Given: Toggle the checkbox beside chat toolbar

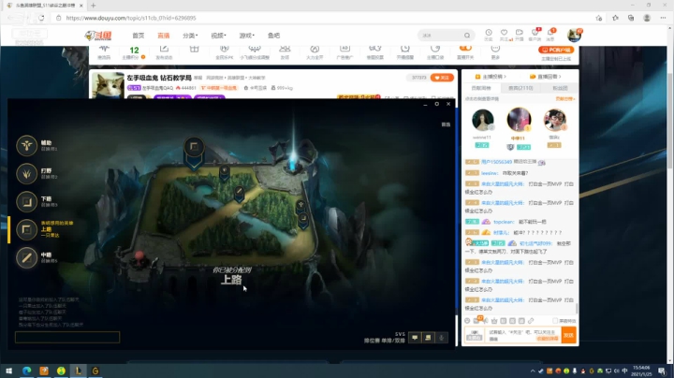Looking at the screenshot, I should tap(555, 320).
